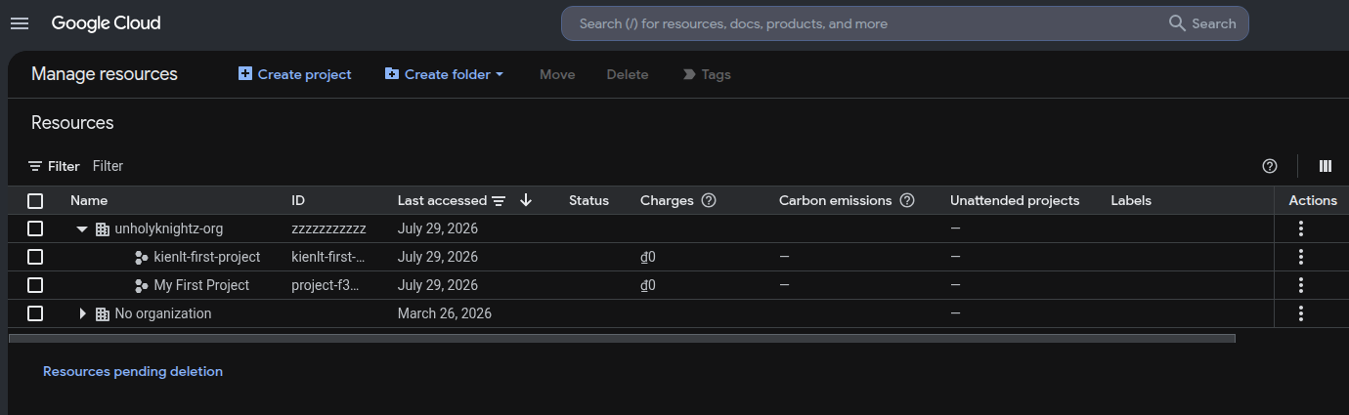Click the Create folder plus icon
Screen dimensions: 1349x415
[x=392, y=73]
